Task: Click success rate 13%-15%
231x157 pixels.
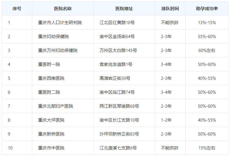Action: pyautogui.click(x=207, y=23)
